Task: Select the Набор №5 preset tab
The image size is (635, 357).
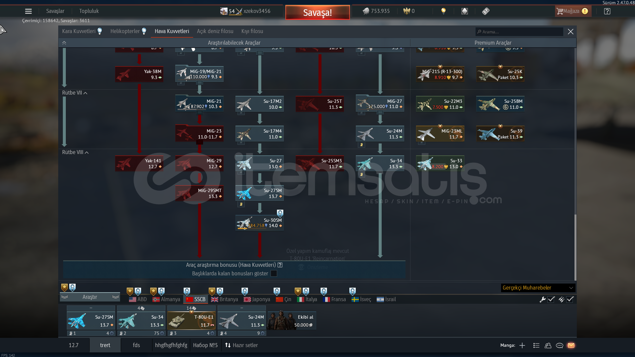Action: tap(205, 345)
